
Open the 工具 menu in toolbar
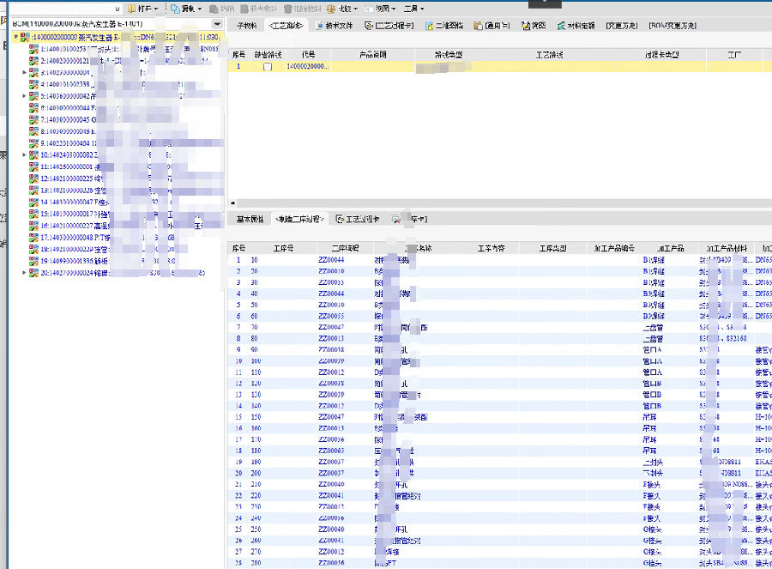pyautogui.click(x=415, y=9)
